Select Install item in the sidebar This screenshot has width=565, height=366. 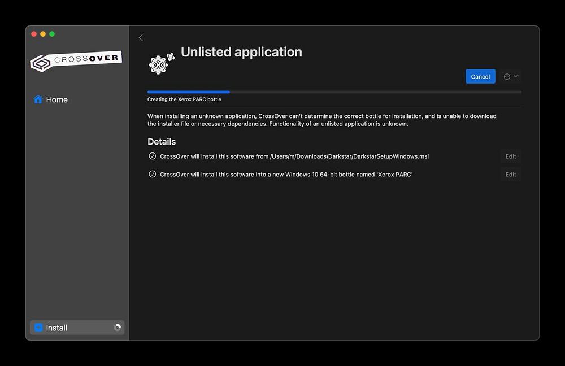coord(77,328)
